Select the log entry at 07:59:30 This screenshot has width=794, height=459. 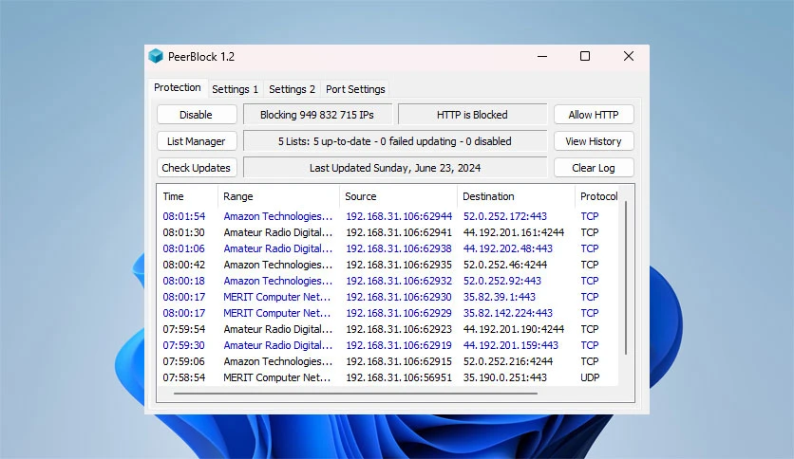(x=388, y=345)
